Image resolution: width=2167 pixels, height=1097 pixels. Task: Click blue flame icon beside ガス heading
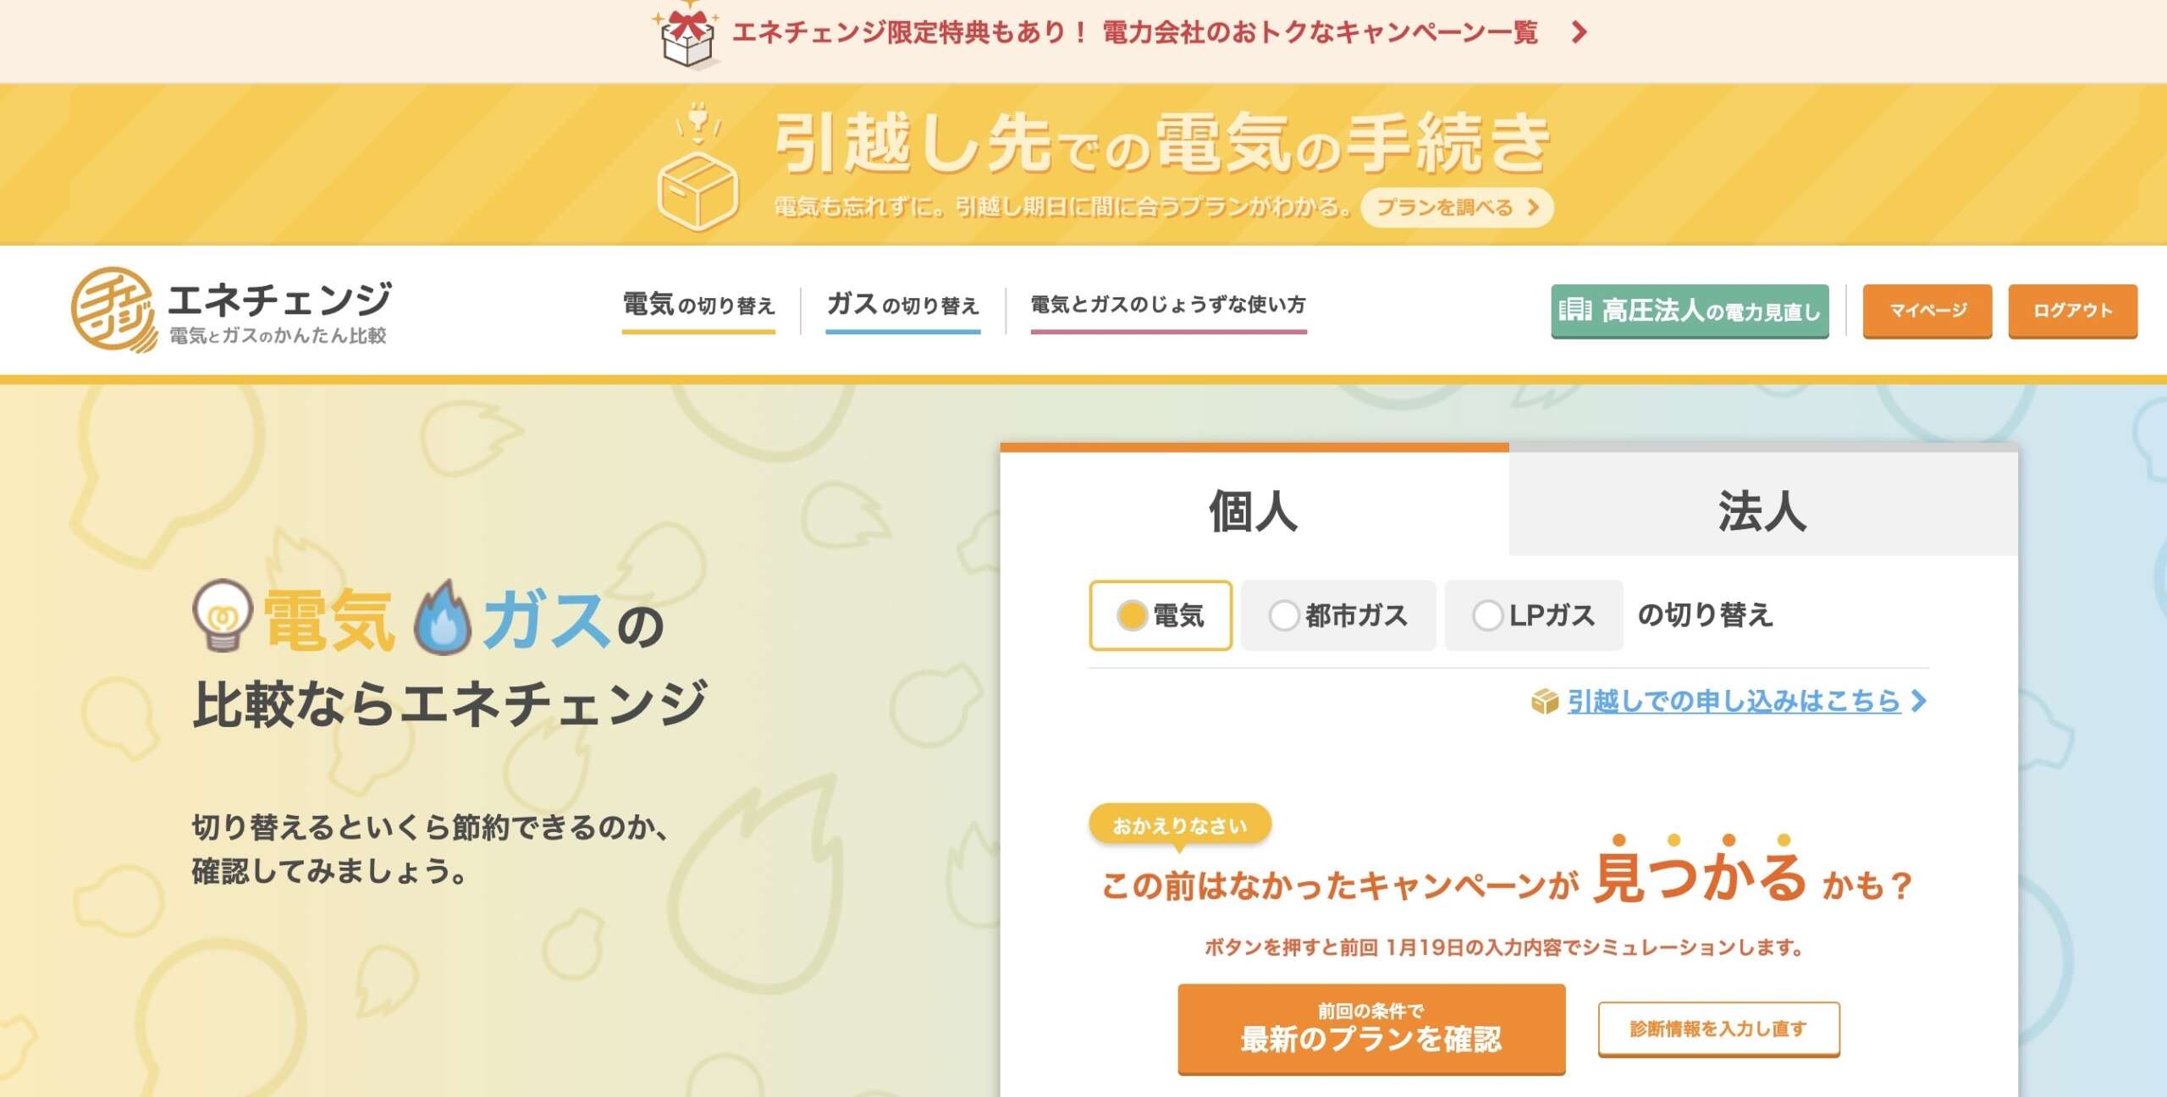(x=442, y=617)
